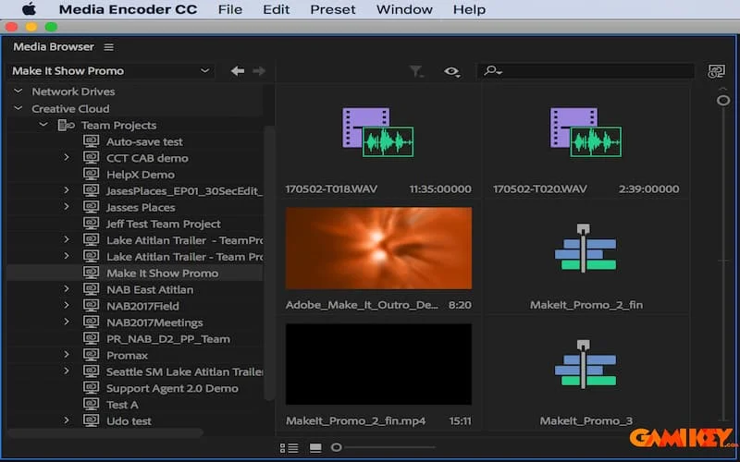Open the Edit menu
Viewport: 740px width, 462px height.
click(x=276, y=9)
